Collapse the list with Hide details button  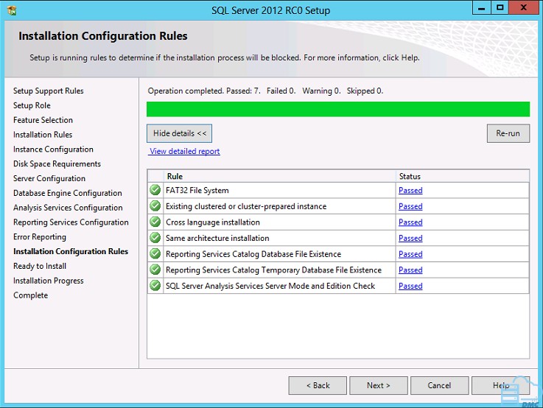[x=179, y=133]
